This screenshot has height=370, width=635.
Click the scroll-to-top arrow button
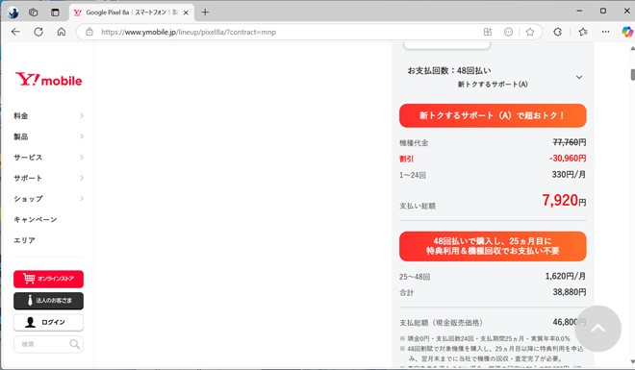(x=597, y=329)
